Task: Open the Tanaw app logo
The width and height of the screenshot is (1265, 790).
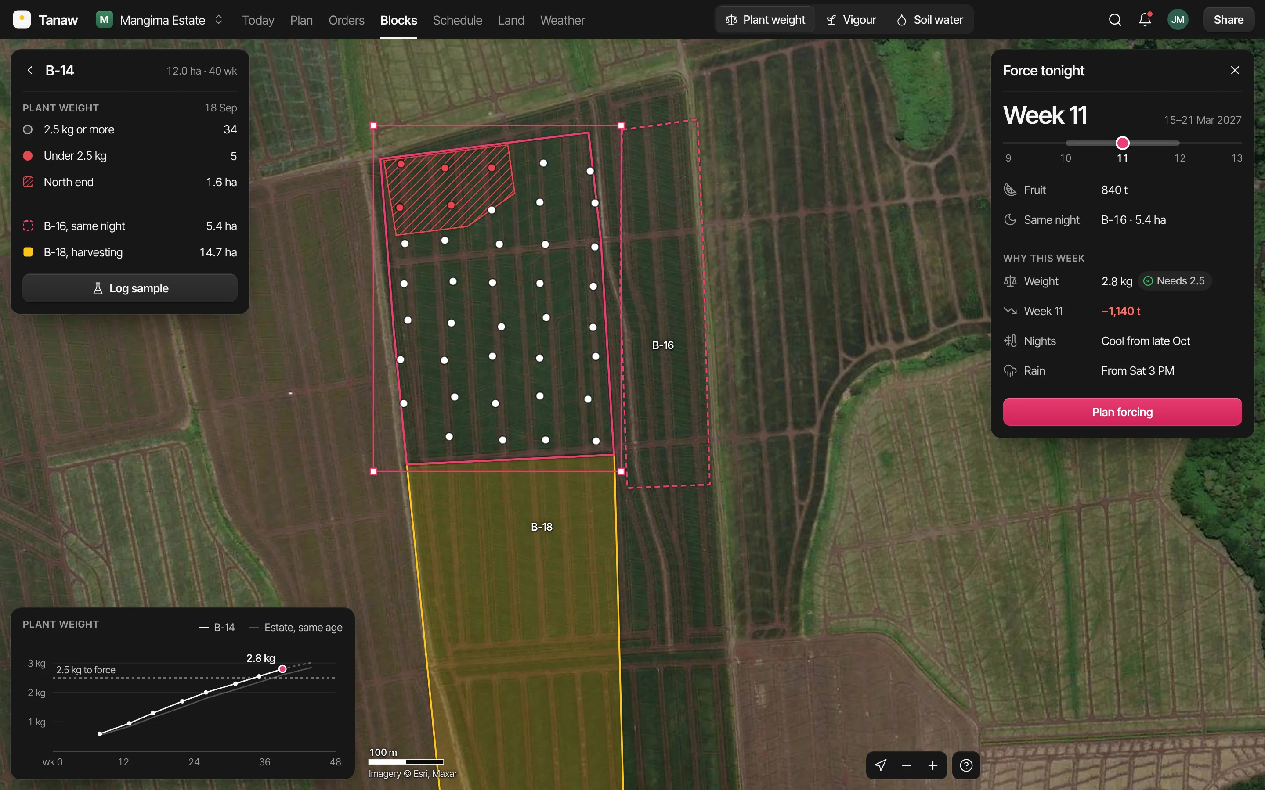Action: tap(22, 20)
